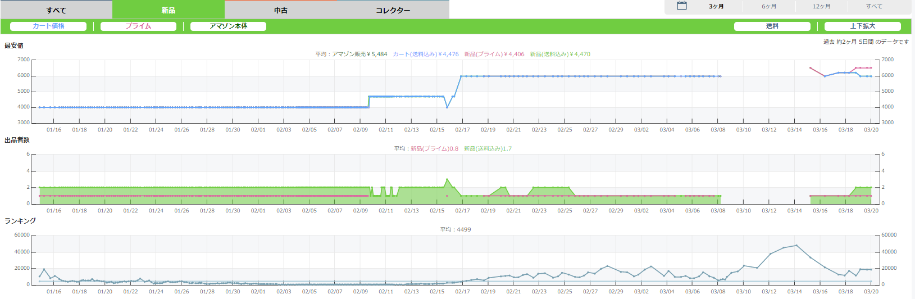Click the 新品(プライム) ¥4,406 legend entry
This screenshot has width=915, height=299.
point(494,55)
